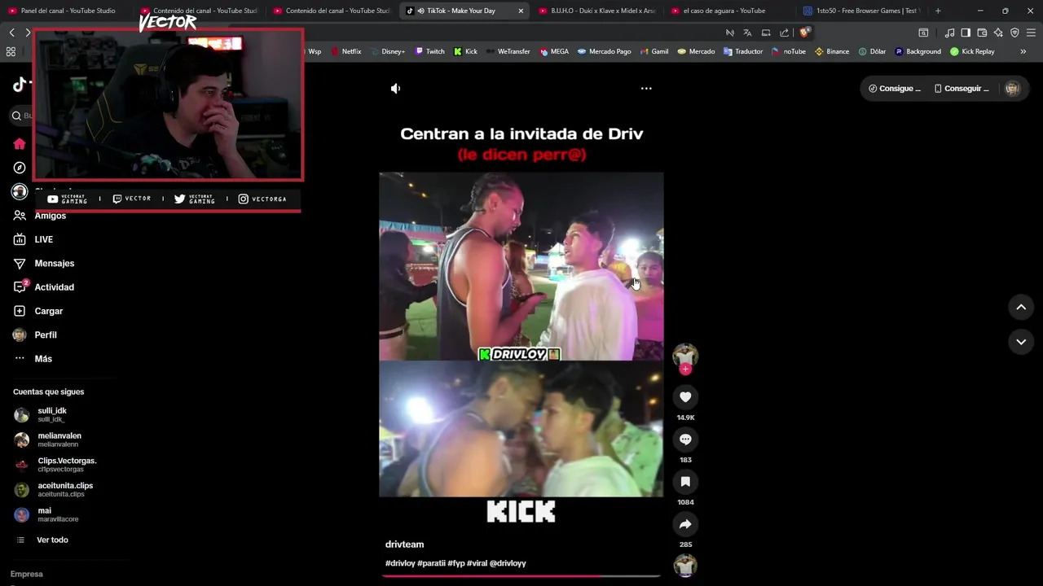The height and width of the screenshot is (586, 1043).
Task: Go to the previous video with up chevron
Action: click(x=1021, y=307)
